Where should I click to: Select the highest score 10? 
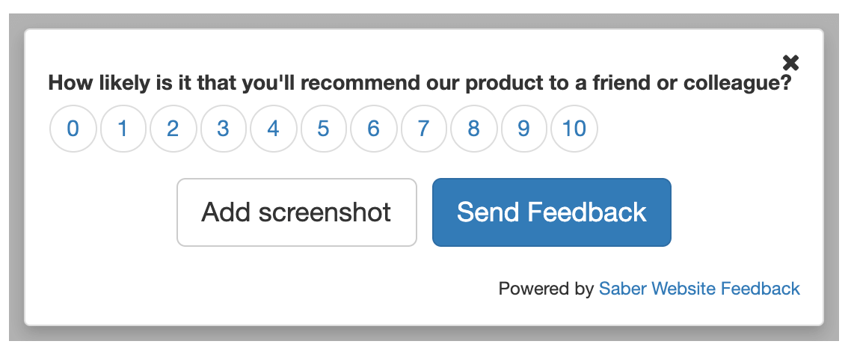click(574, 129)
